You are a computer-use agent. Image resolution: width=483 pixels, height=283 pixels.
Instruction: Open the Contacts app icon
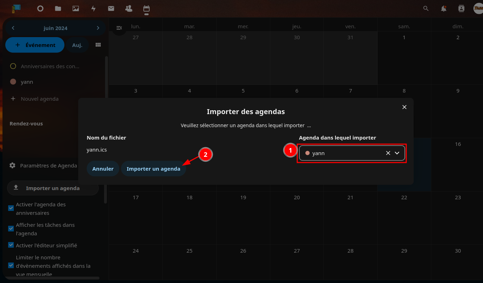click(x=129, y=8)
